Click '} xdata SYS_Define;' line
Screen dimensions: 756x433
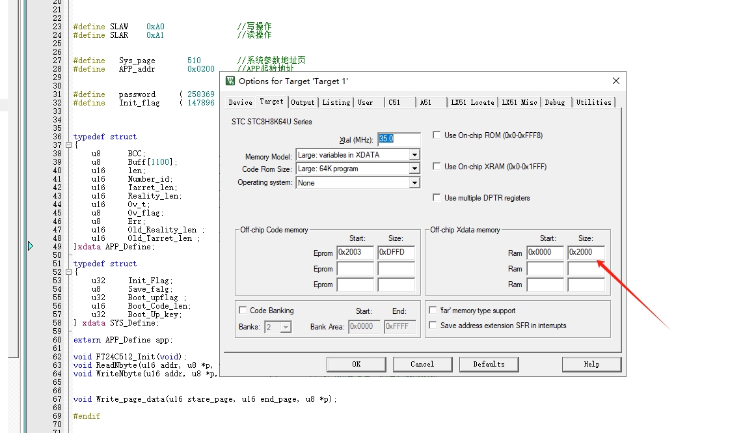point(116,323)
